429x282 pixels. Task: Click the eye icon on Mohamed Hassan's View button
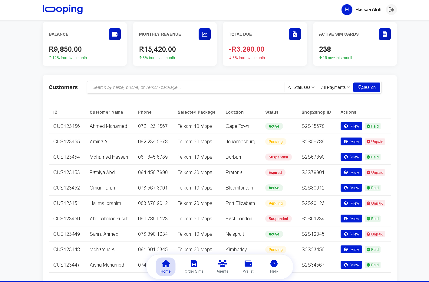point(346,157)
